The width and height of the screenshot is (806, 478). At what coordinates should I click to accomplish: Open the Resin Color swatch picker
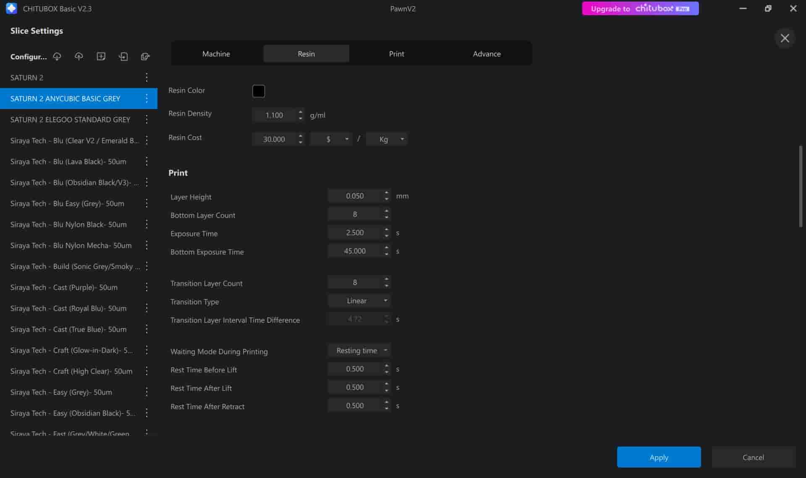[259, 91]
